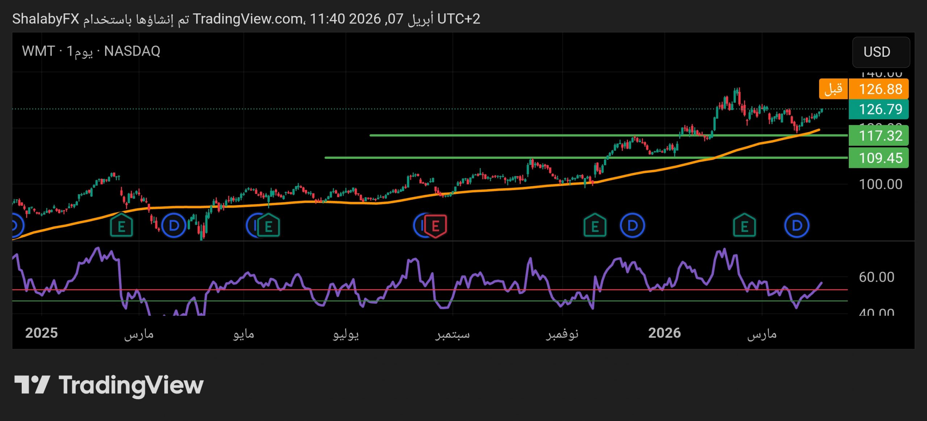This screenshot has width=927, height=421.
Task: Click earnings E marker in November 2025
Action: click(x=595, y=226)
